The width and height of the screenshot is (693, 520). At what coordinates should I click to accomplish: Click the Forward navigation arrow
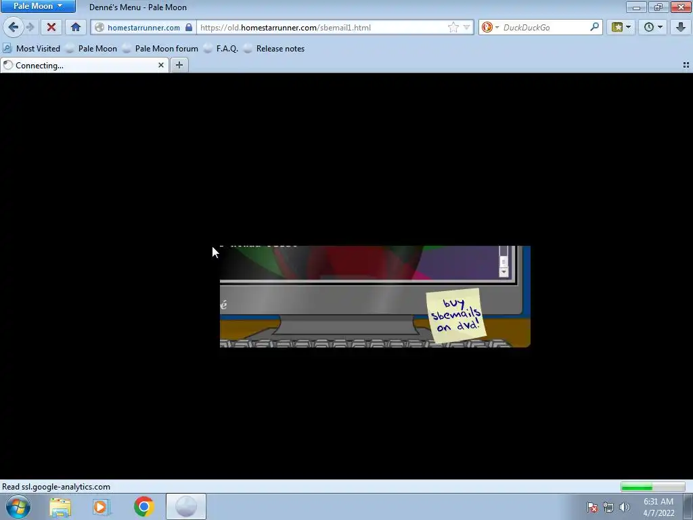[x=30, y=27]
